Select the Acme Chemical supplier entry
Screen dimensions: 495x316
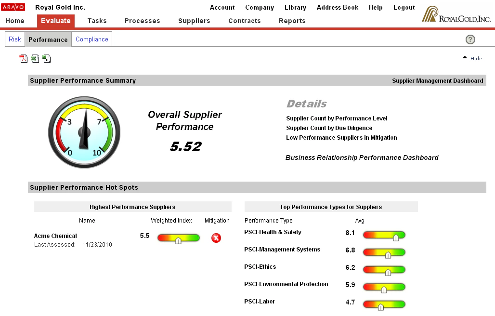[x=54, y=236]
